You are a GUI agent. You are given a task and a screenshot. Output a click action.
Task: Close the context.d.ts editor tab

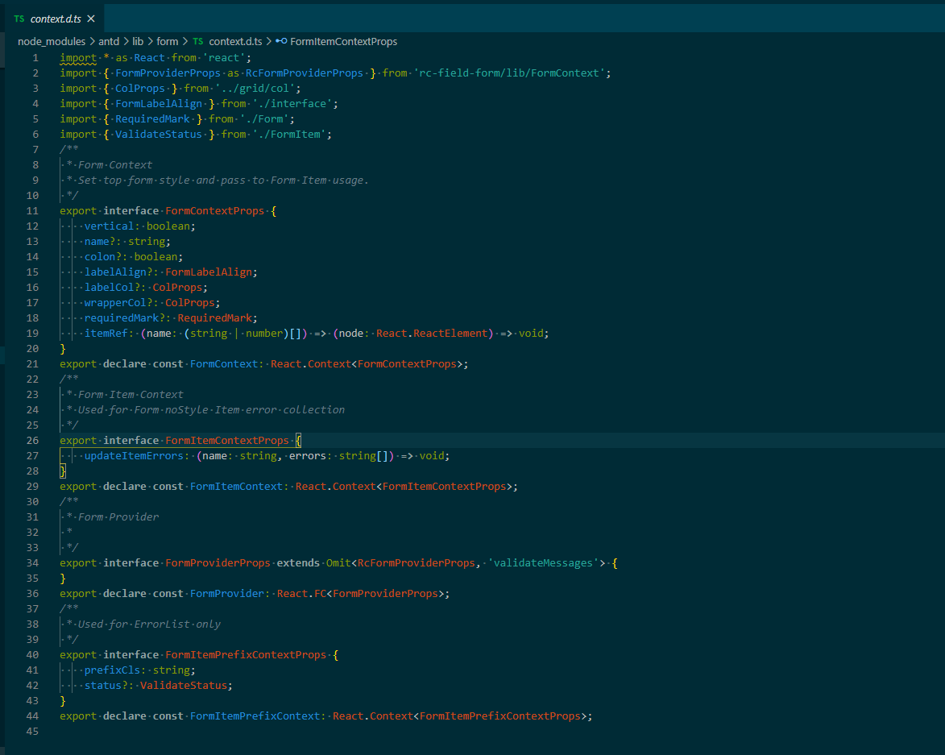click(91, 19)
